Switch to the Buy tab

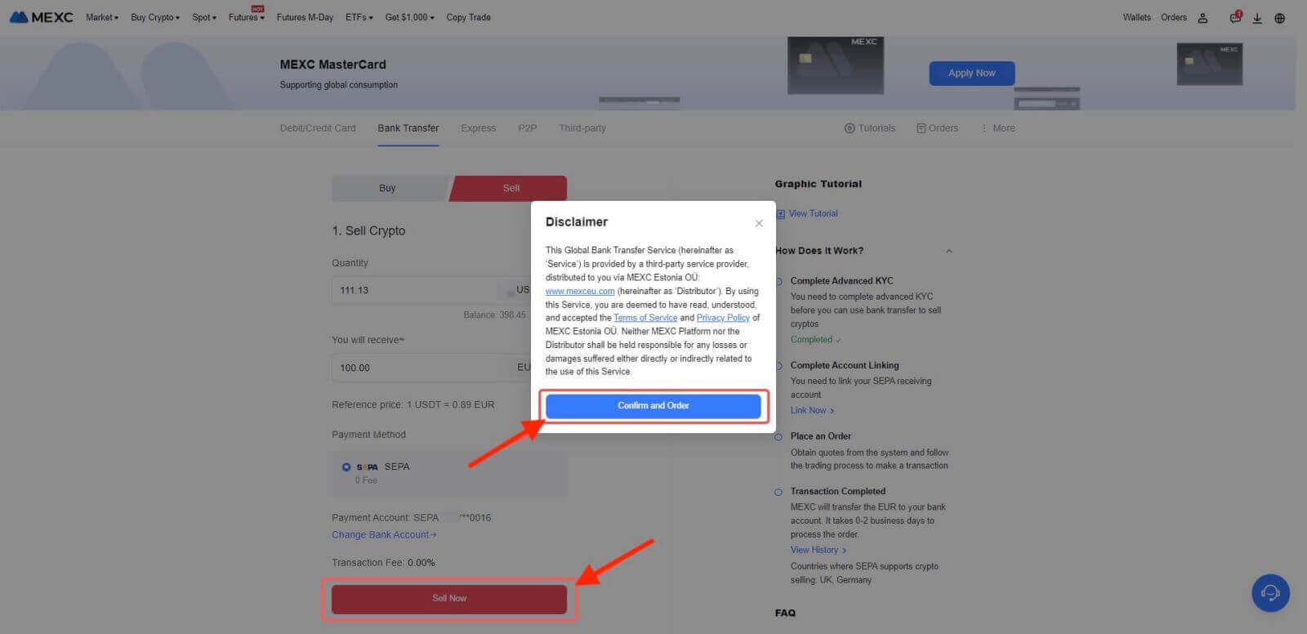tap(389, 188)
